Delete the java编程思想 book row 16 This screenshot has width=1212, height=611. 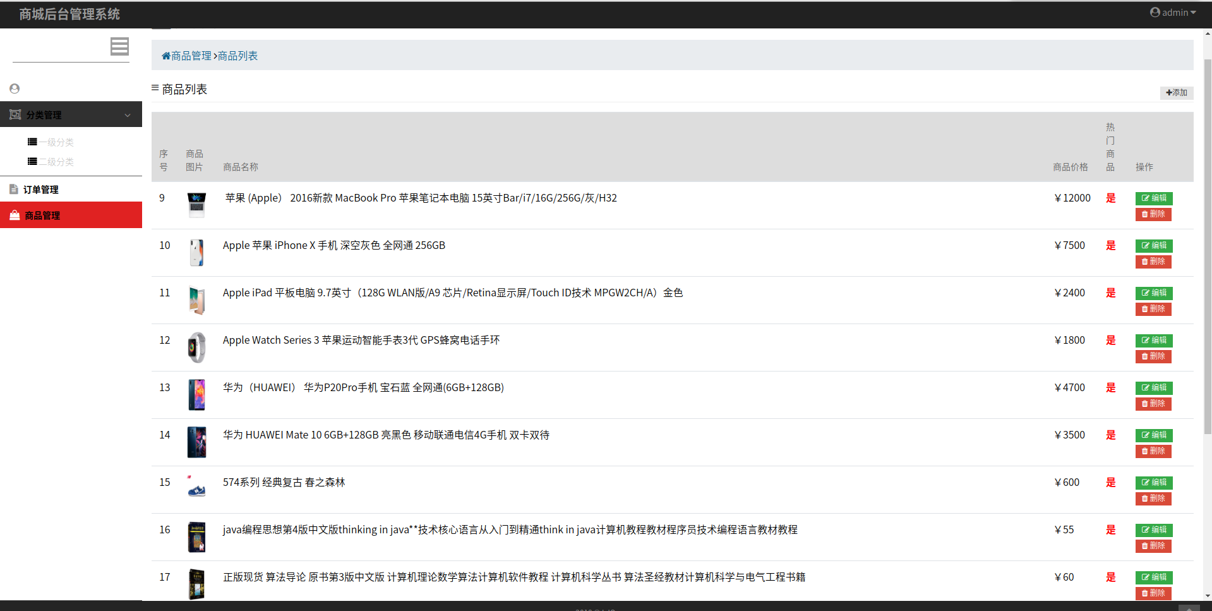pos(1153,546)
